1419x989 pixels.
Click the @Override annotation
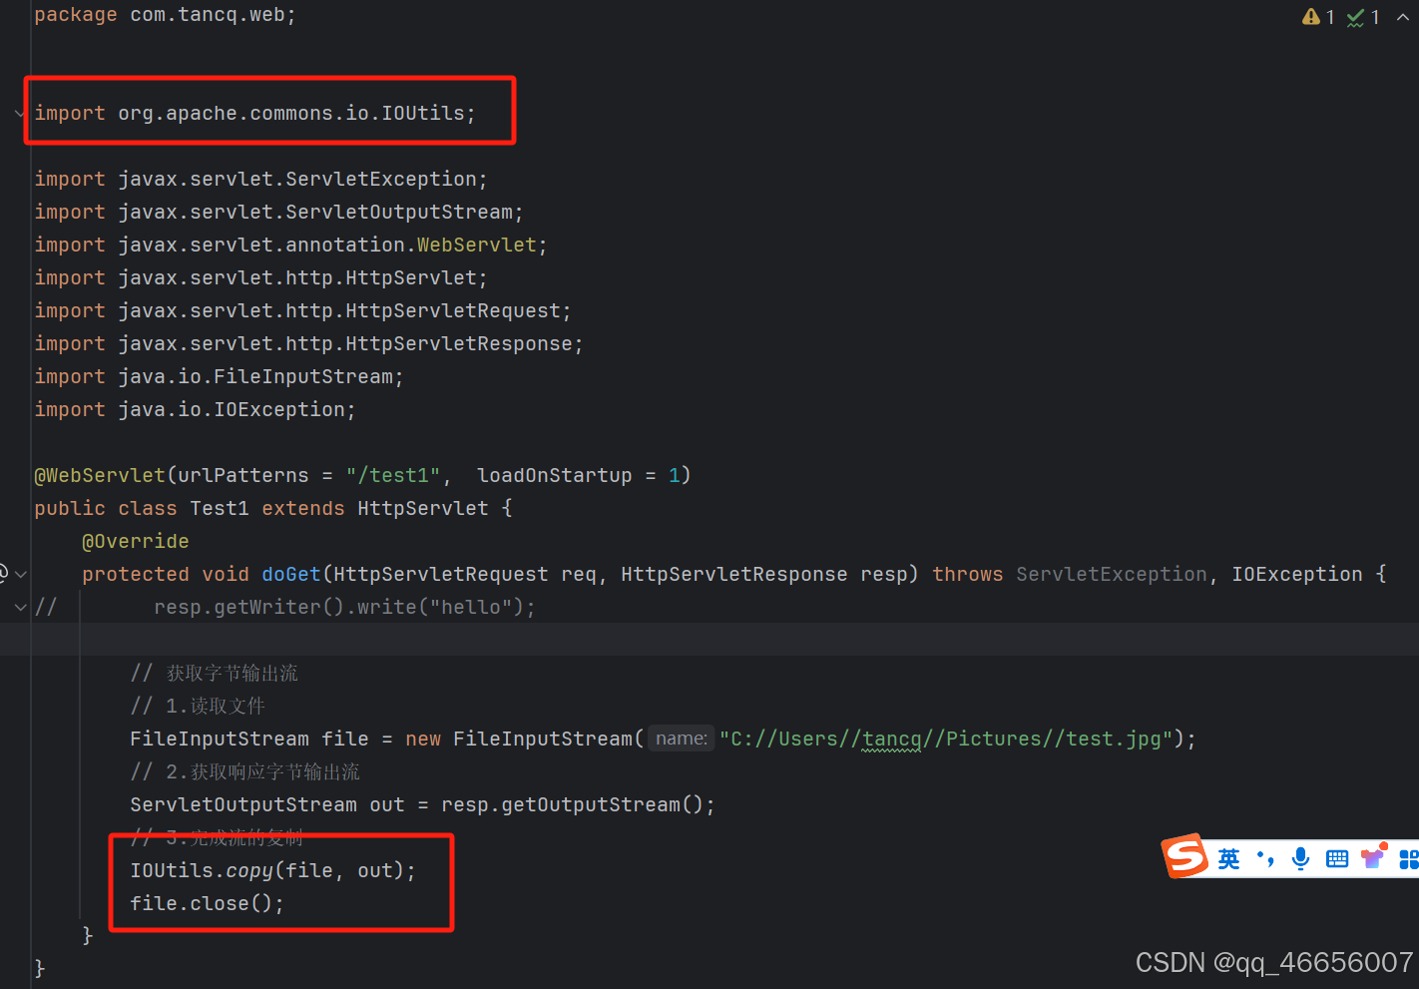point(136,541)
